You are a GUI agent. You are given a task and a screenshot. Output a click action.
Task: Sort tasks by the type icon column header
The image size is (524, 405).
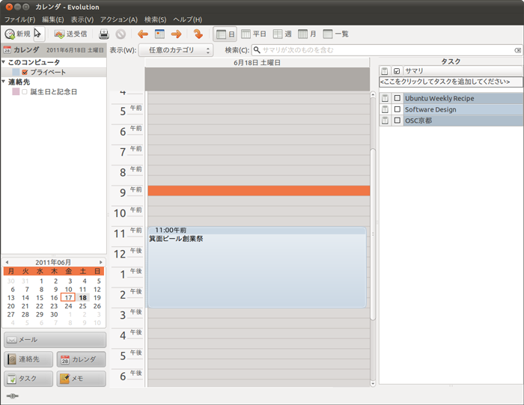click(385, 71)
